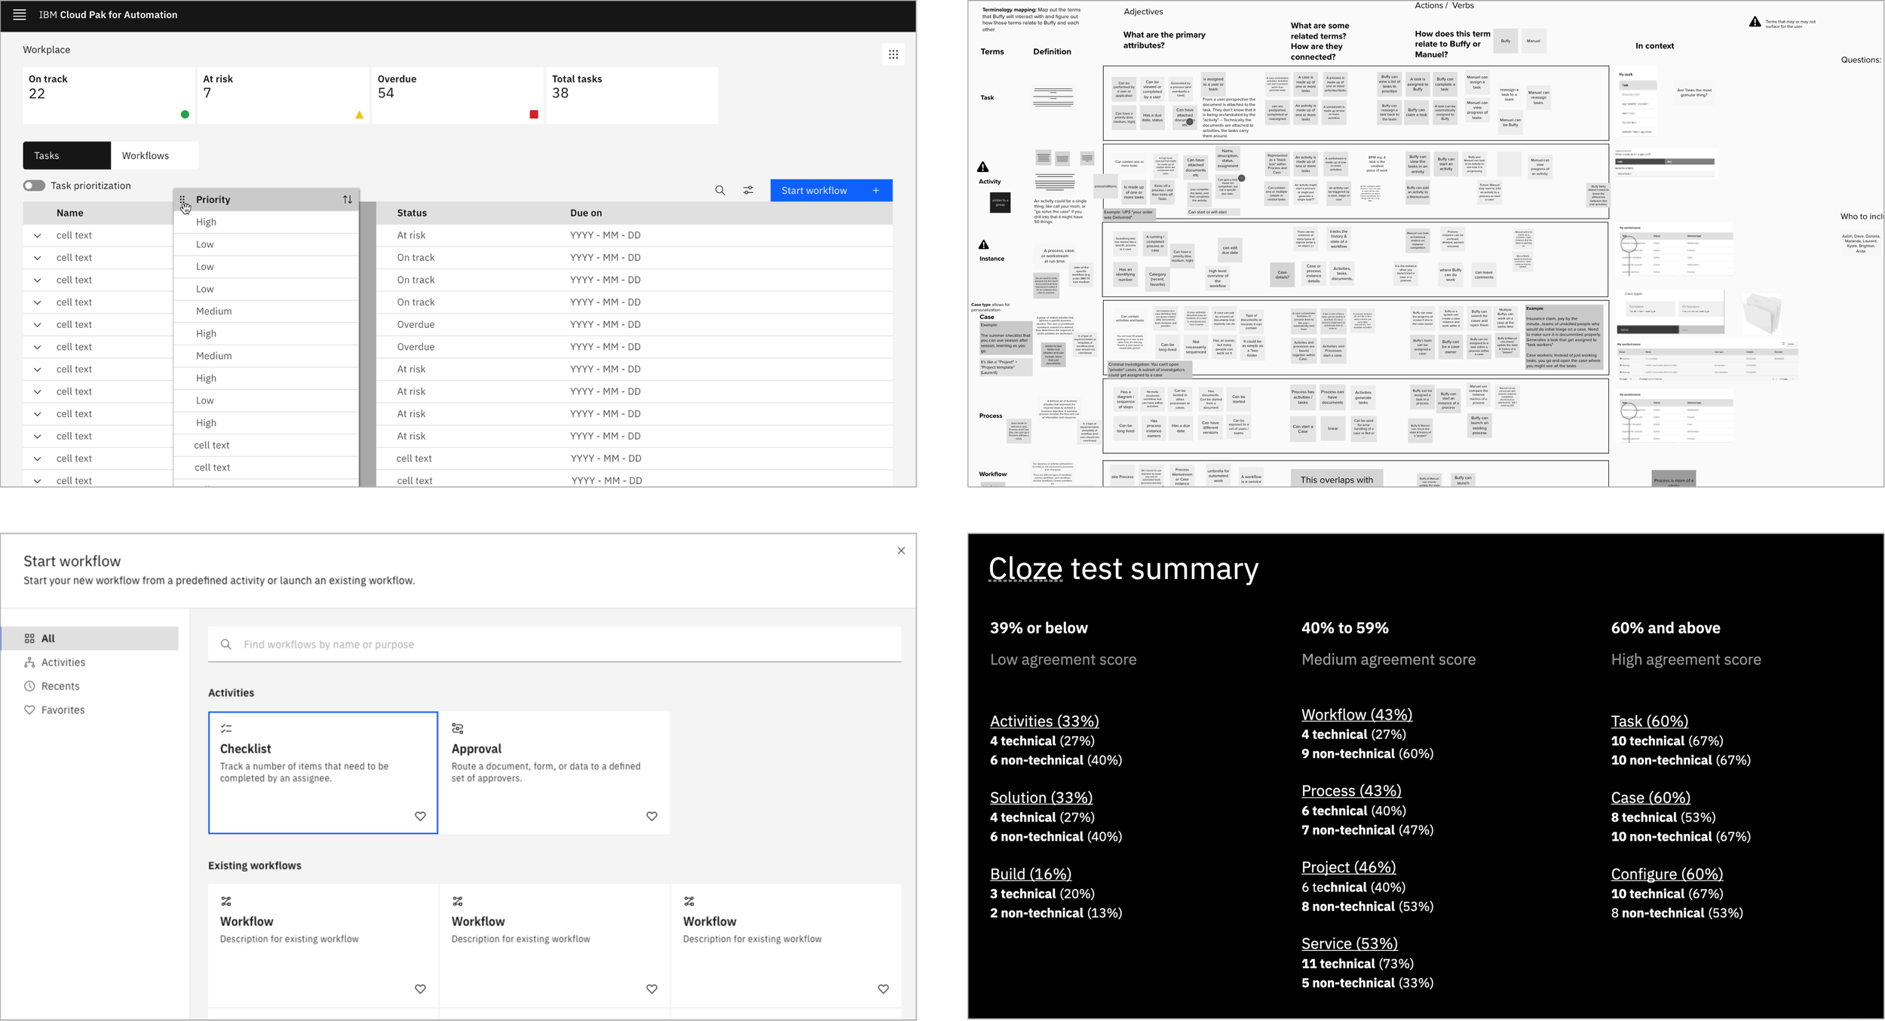Select Recents in the sidebar

(x=60, y=686)
